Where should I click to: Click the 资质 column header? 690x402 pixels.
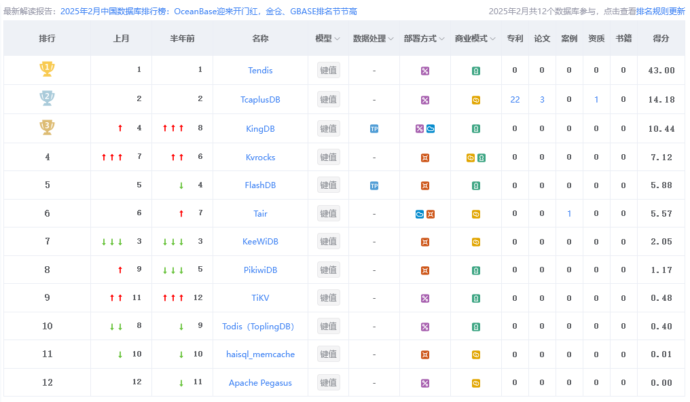coord(596,39)
